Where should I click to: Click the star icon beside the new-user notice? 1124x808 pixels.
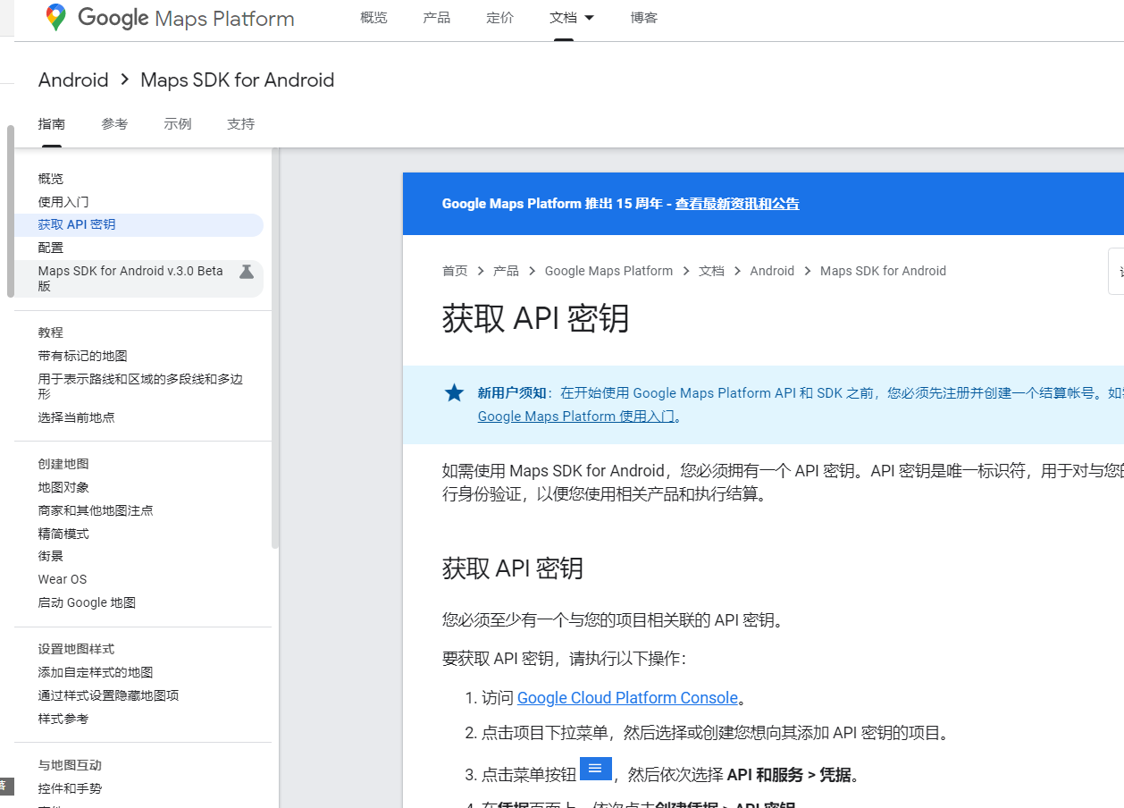pyautogui.click(x=454, y=392)
